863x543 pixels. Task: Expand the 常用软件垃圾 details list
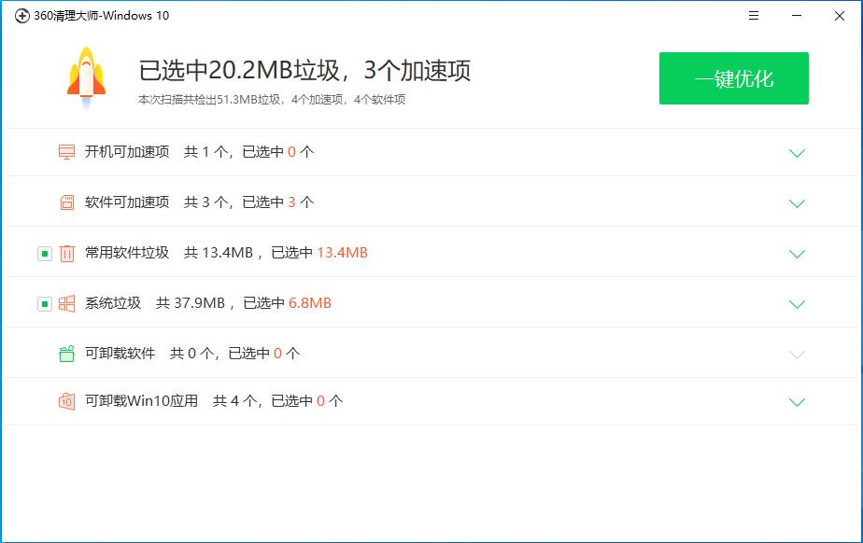pos(797,253)
